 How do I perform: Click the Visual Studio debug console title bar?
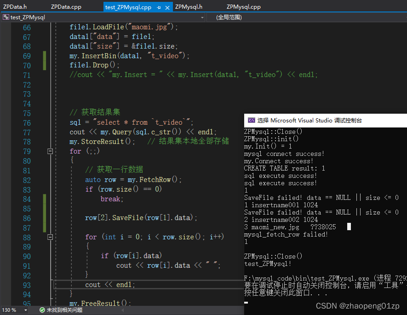326,120
